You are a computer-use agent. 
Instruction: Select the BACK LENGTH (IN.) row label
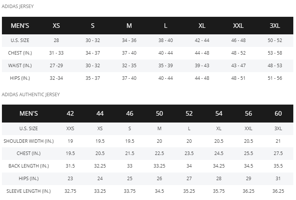coord(29,166)
